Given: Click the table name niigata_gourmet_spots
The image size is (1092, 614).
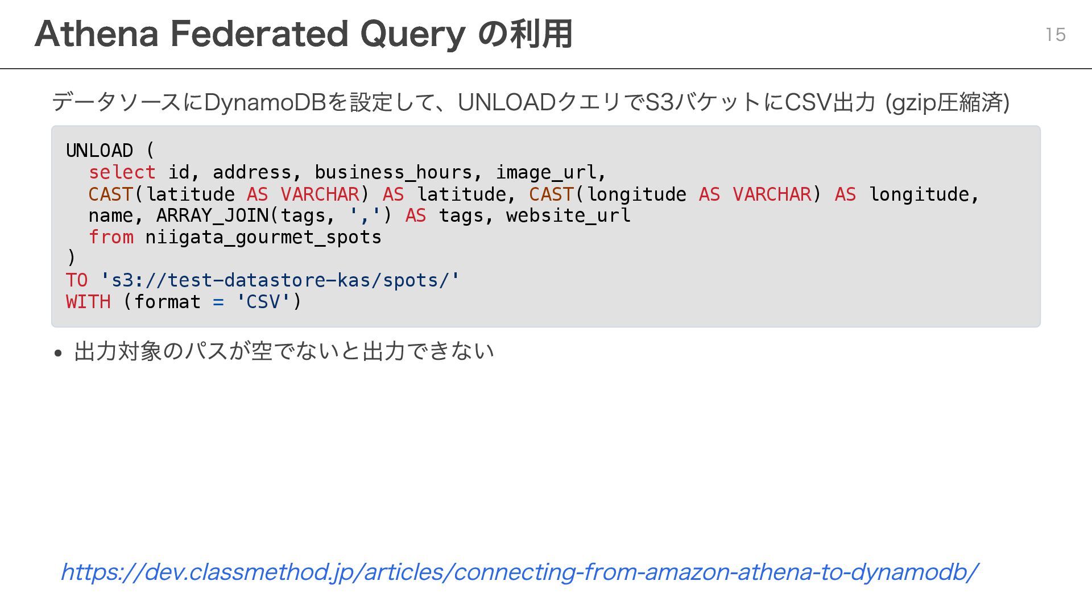Looking at the screenshot, I should (263, 237).
